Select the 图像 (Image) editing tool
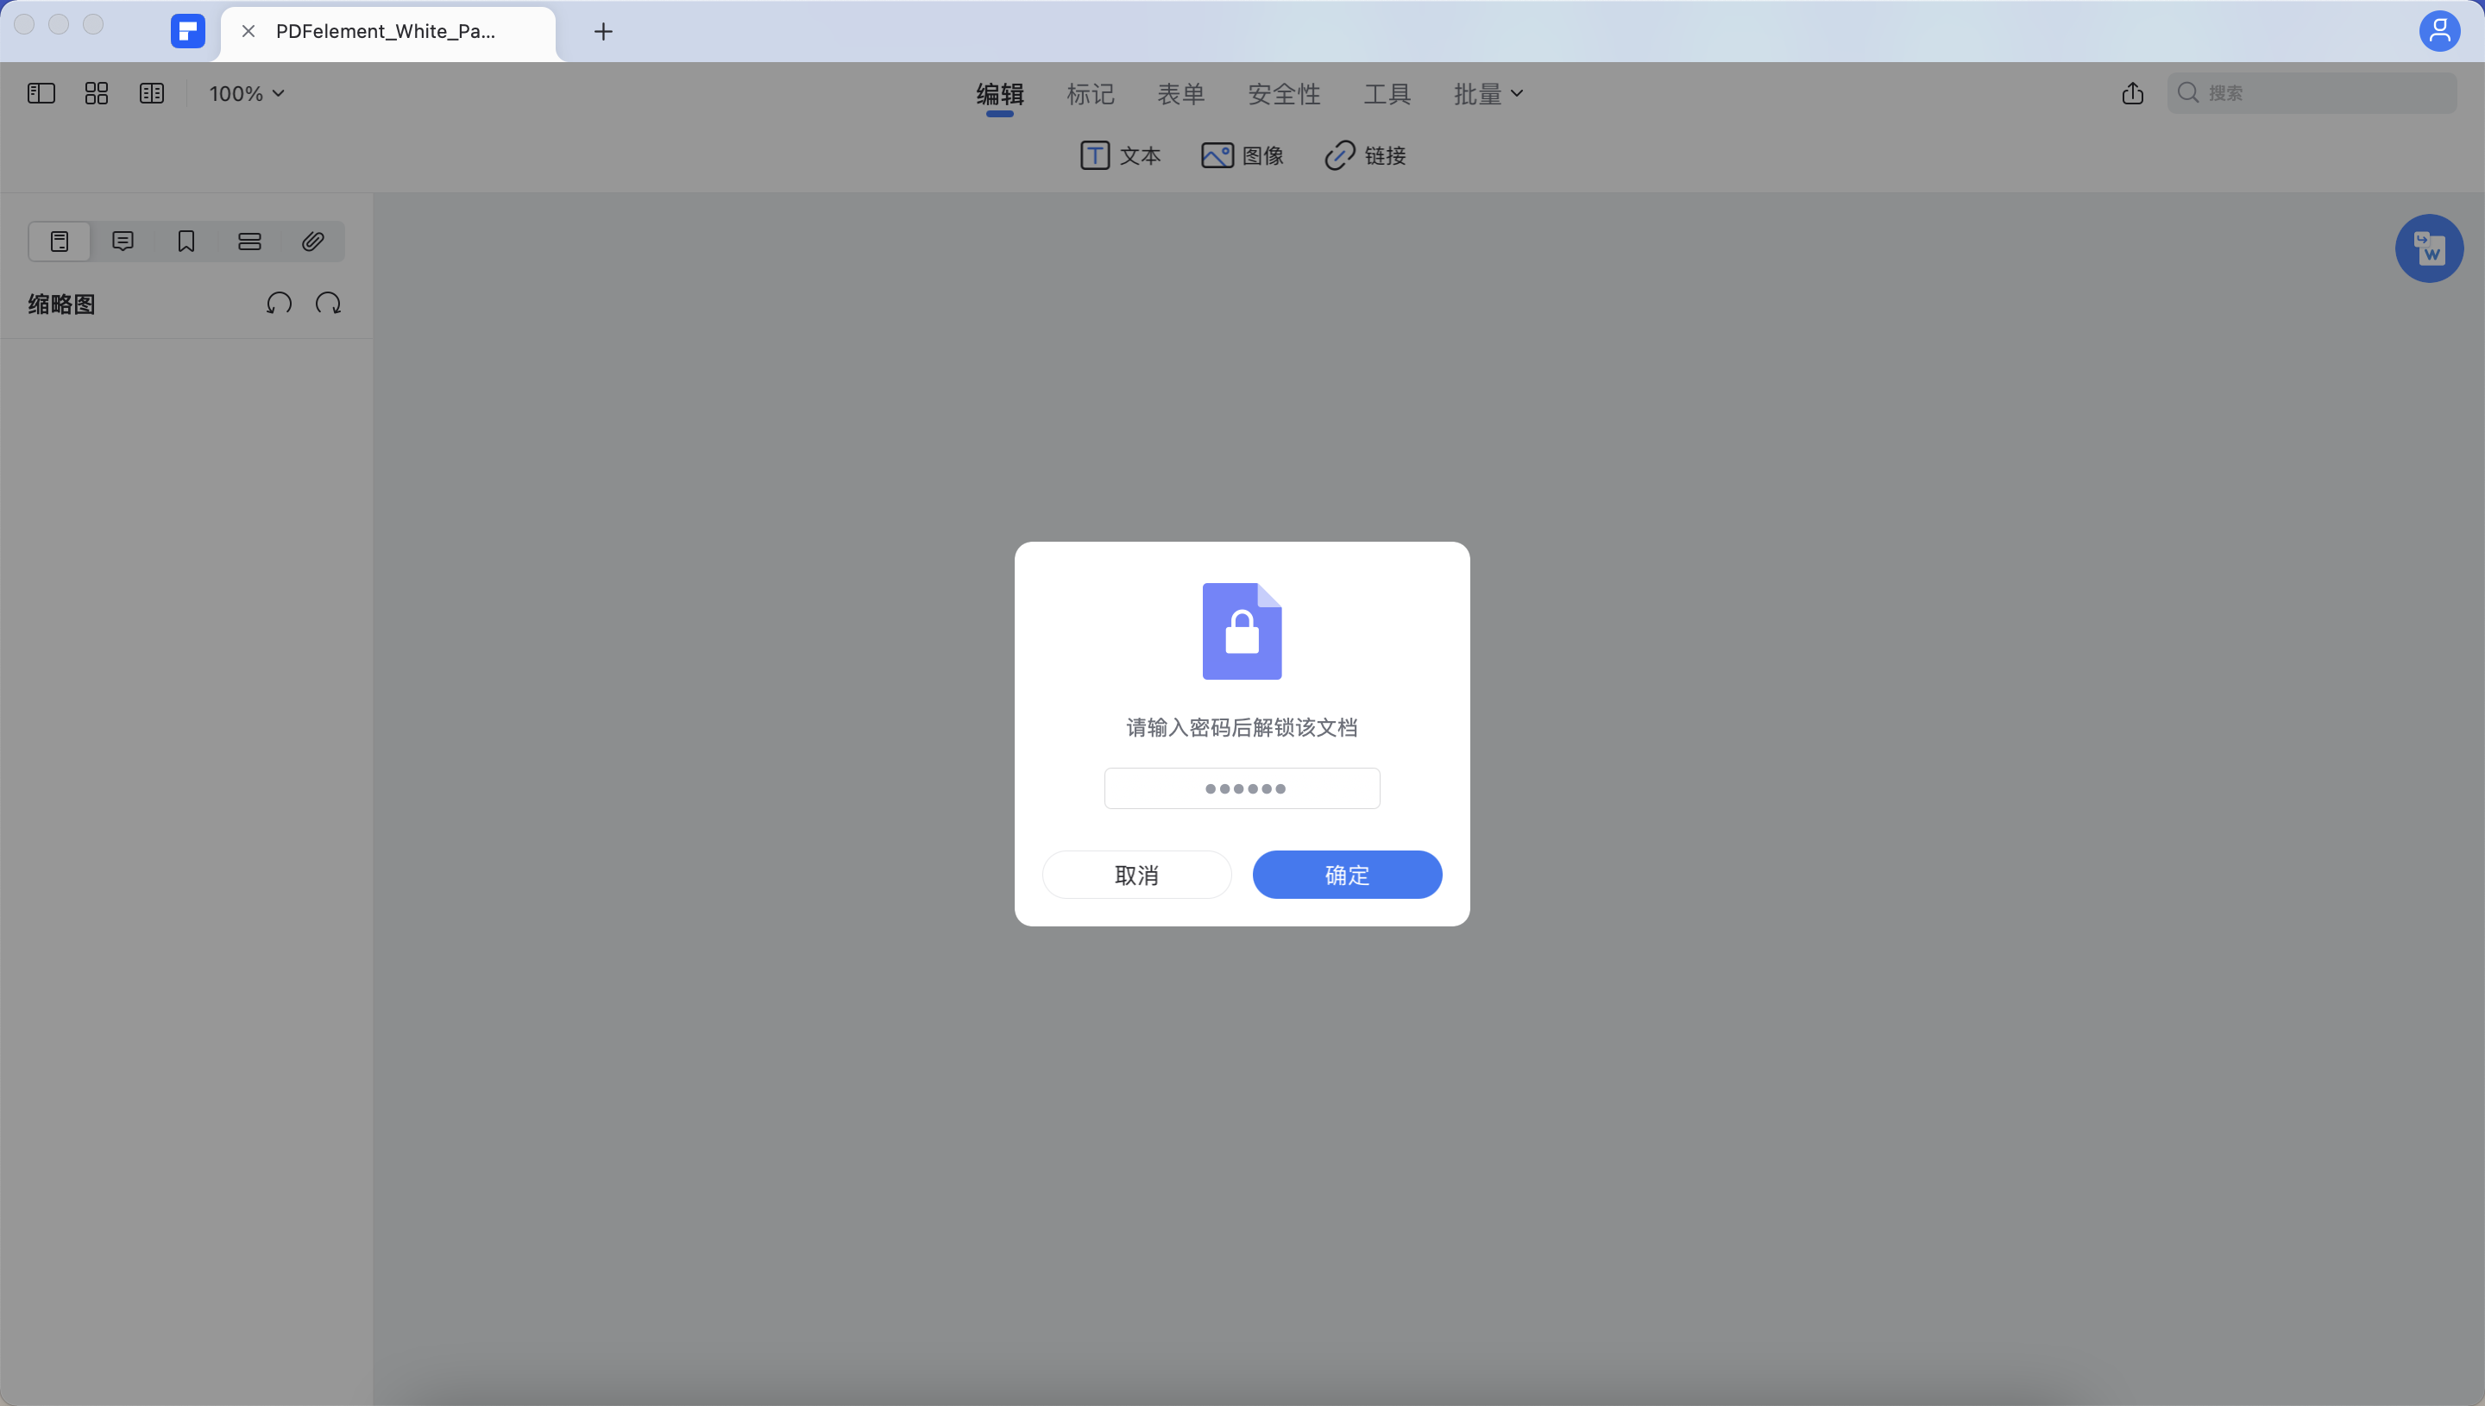 click(x=1243, y=155)
